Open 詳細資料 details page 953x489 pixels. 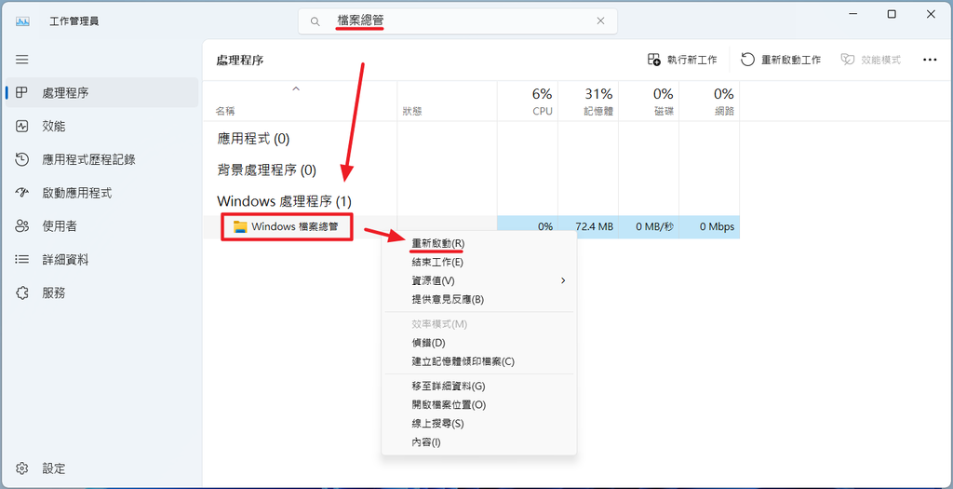point(101,260)
